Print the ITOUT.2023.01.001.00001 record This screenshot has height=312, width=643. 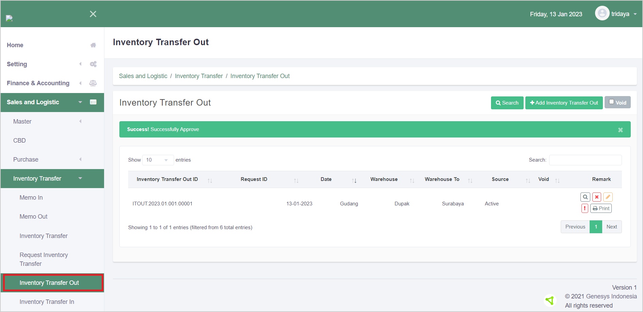click(601, 208)
